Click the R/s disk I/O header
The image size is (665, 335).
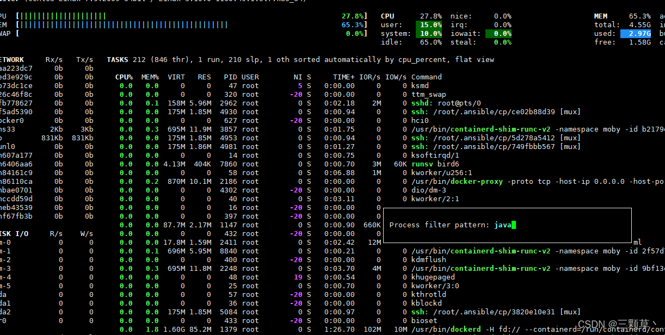(57, 234)
